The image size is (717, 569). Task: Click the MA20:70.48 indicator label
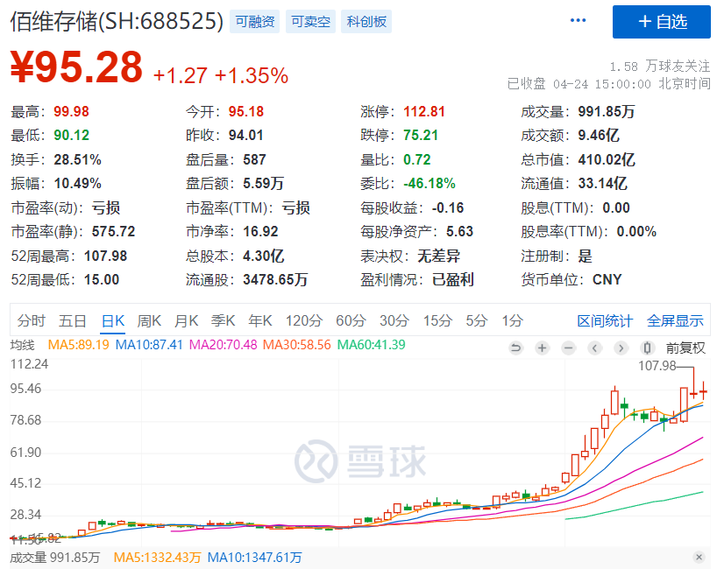tap(224, 345)
